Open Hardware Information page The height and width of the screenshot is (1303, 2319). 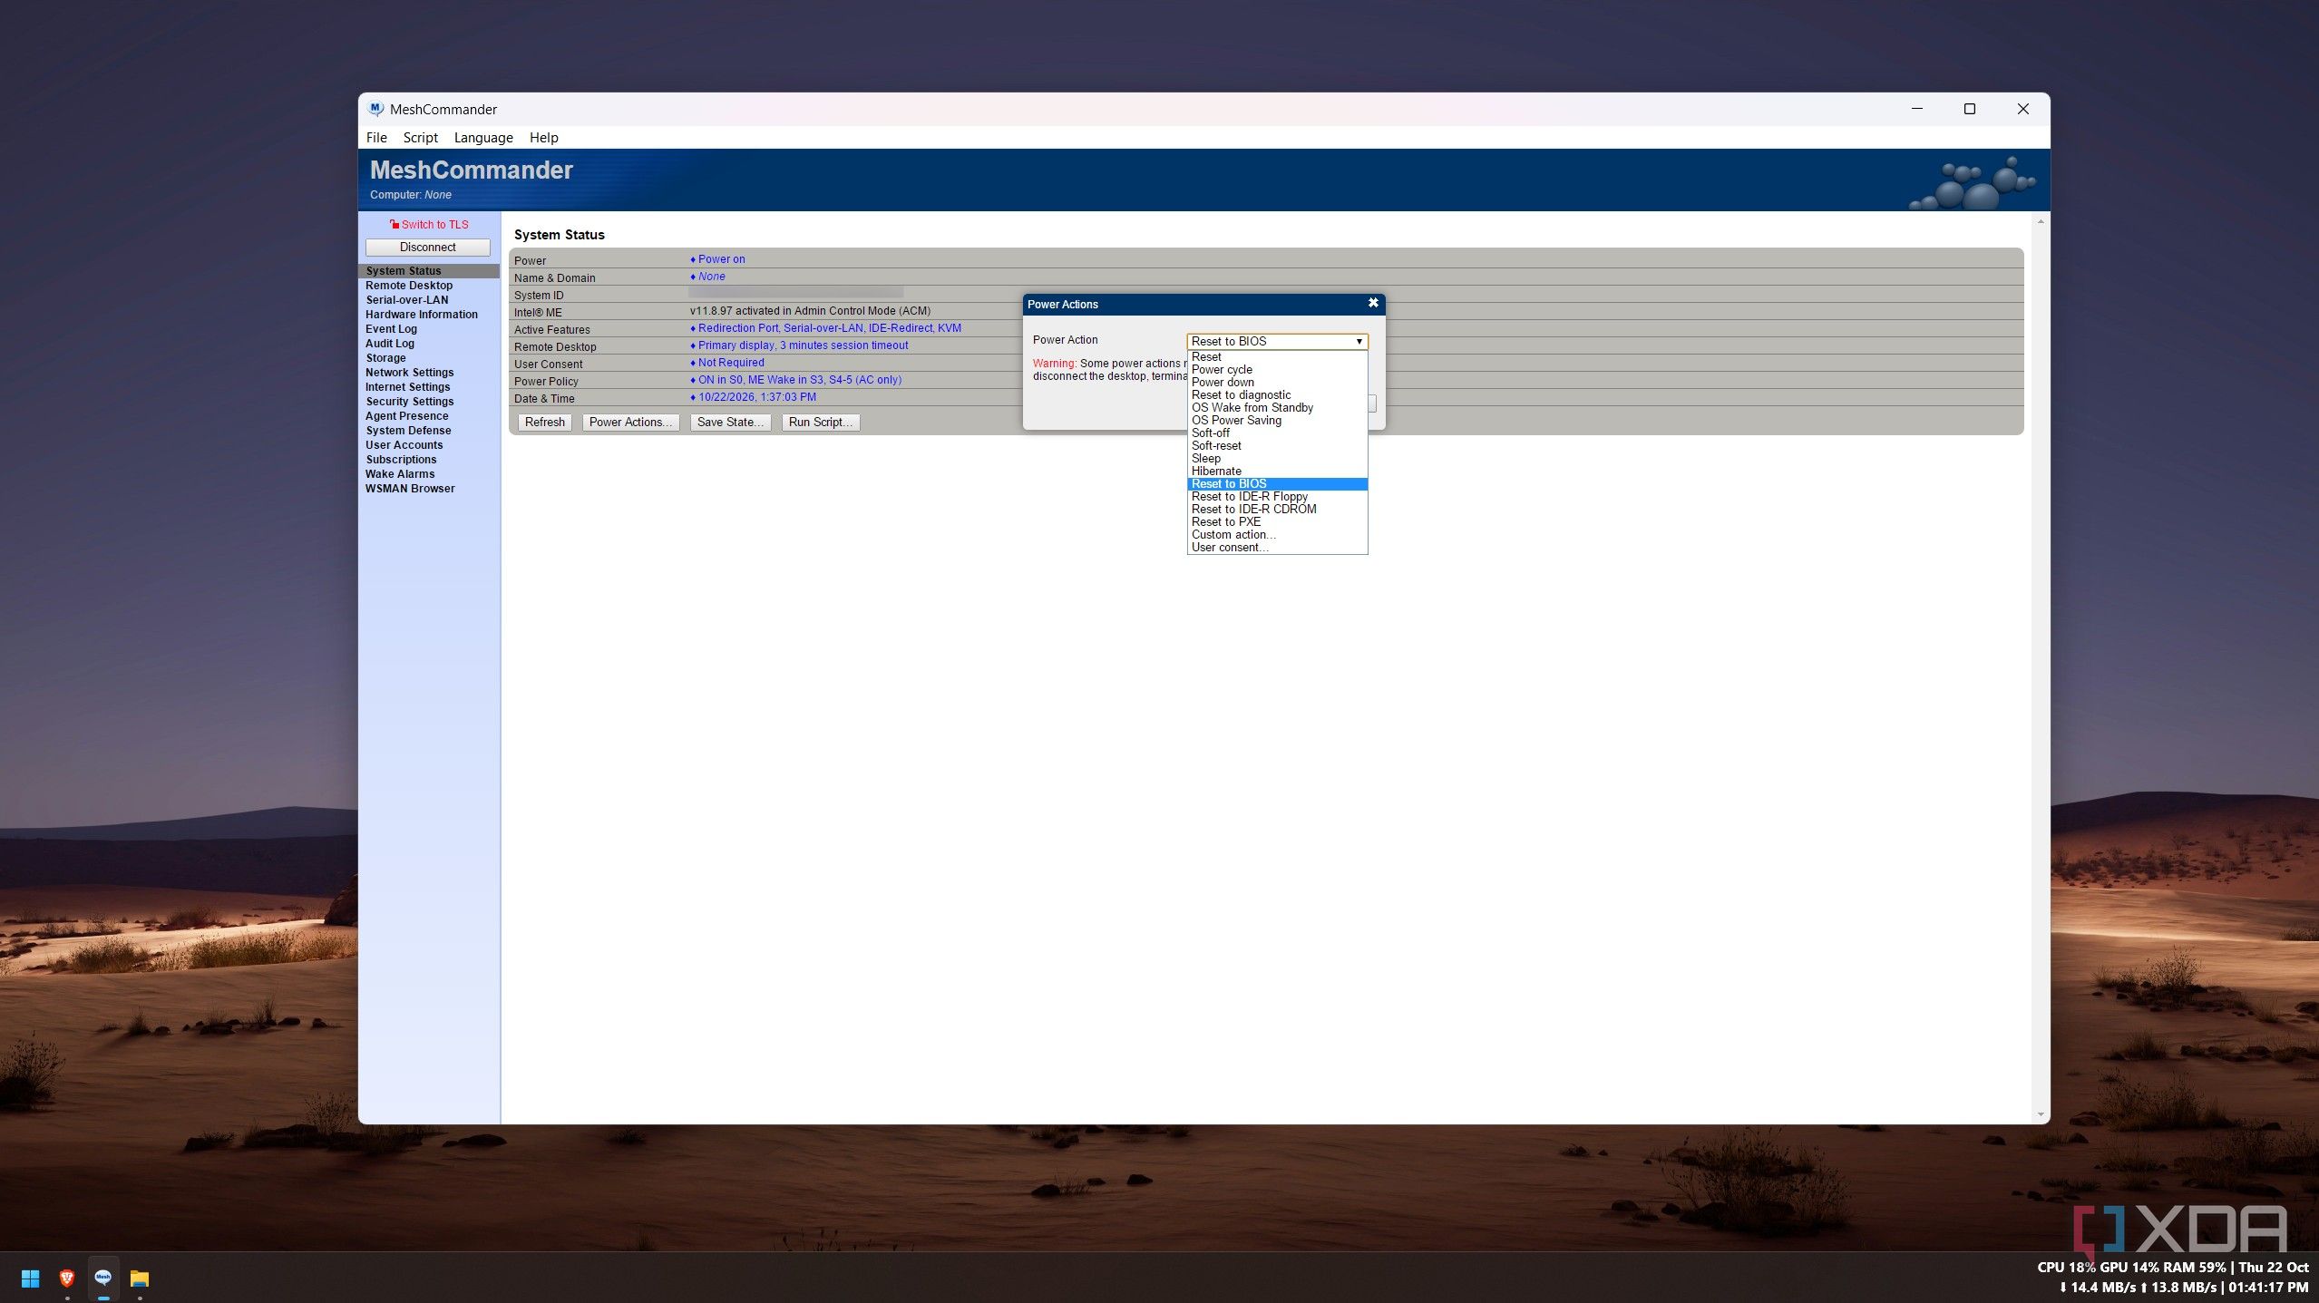pos(421,314)
